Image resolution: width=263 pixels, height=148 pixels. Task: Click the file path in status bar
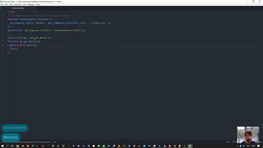point(25,142)
